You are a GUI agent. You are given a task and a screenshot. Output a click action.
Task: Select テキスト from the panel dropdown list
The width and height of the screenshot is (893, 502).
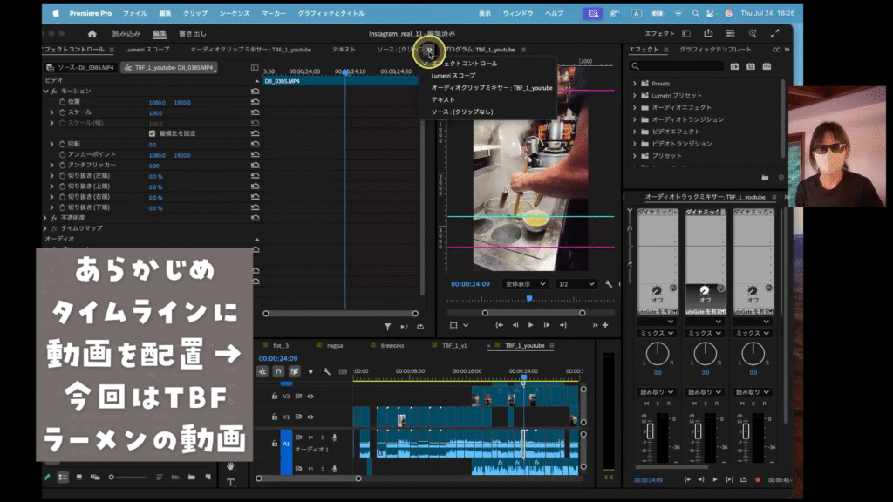coord(443,99)
